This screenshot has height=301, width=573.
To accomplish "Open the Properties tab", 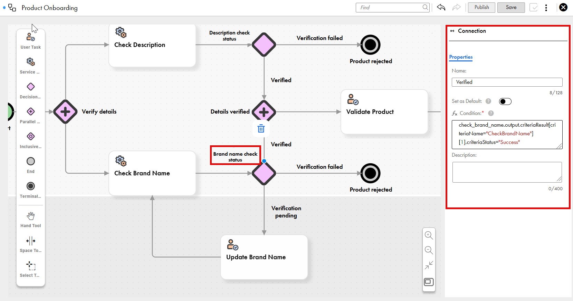I will click(x=461, y=57).
